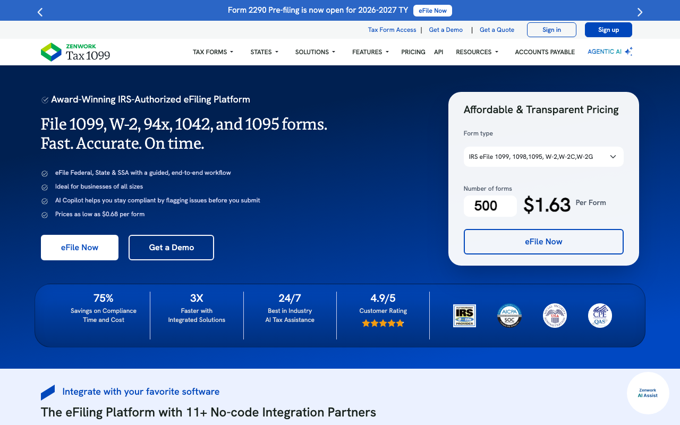
Task: Click the five-star customer rating icons
Action: 383,323
